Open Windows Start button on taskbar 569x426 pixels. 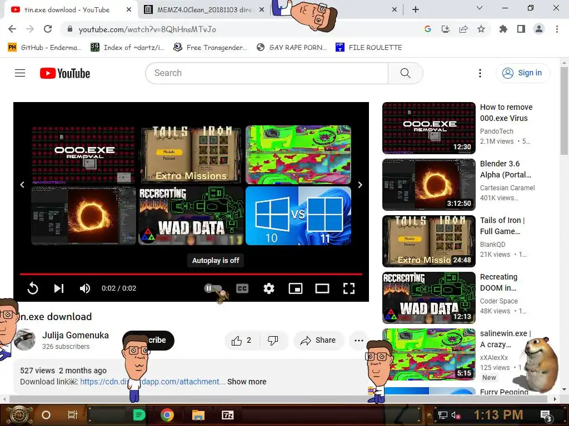point(19,415)
